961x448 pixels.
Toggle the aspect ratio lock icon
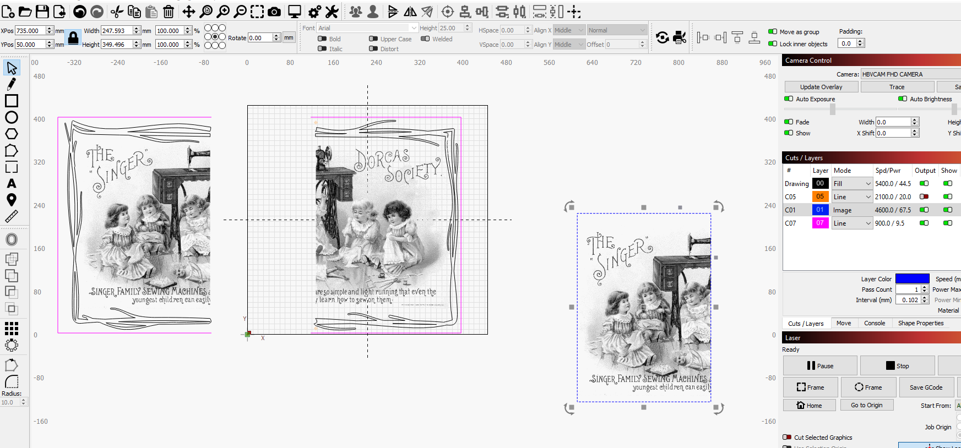(73, 37)
